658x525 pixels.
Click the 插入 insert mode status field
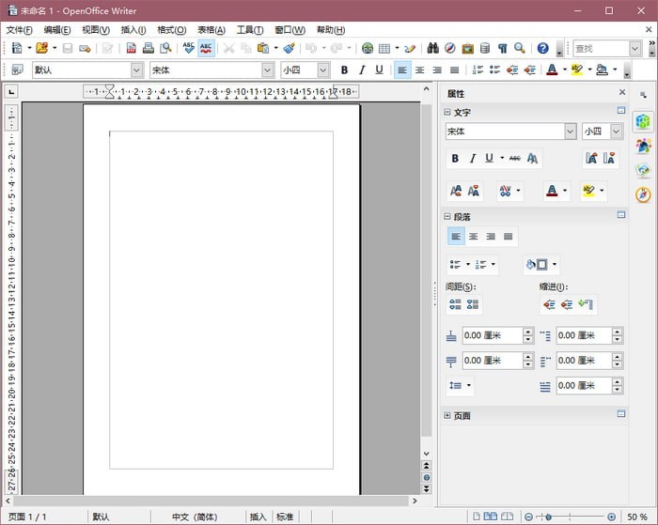tap(258, 517)
